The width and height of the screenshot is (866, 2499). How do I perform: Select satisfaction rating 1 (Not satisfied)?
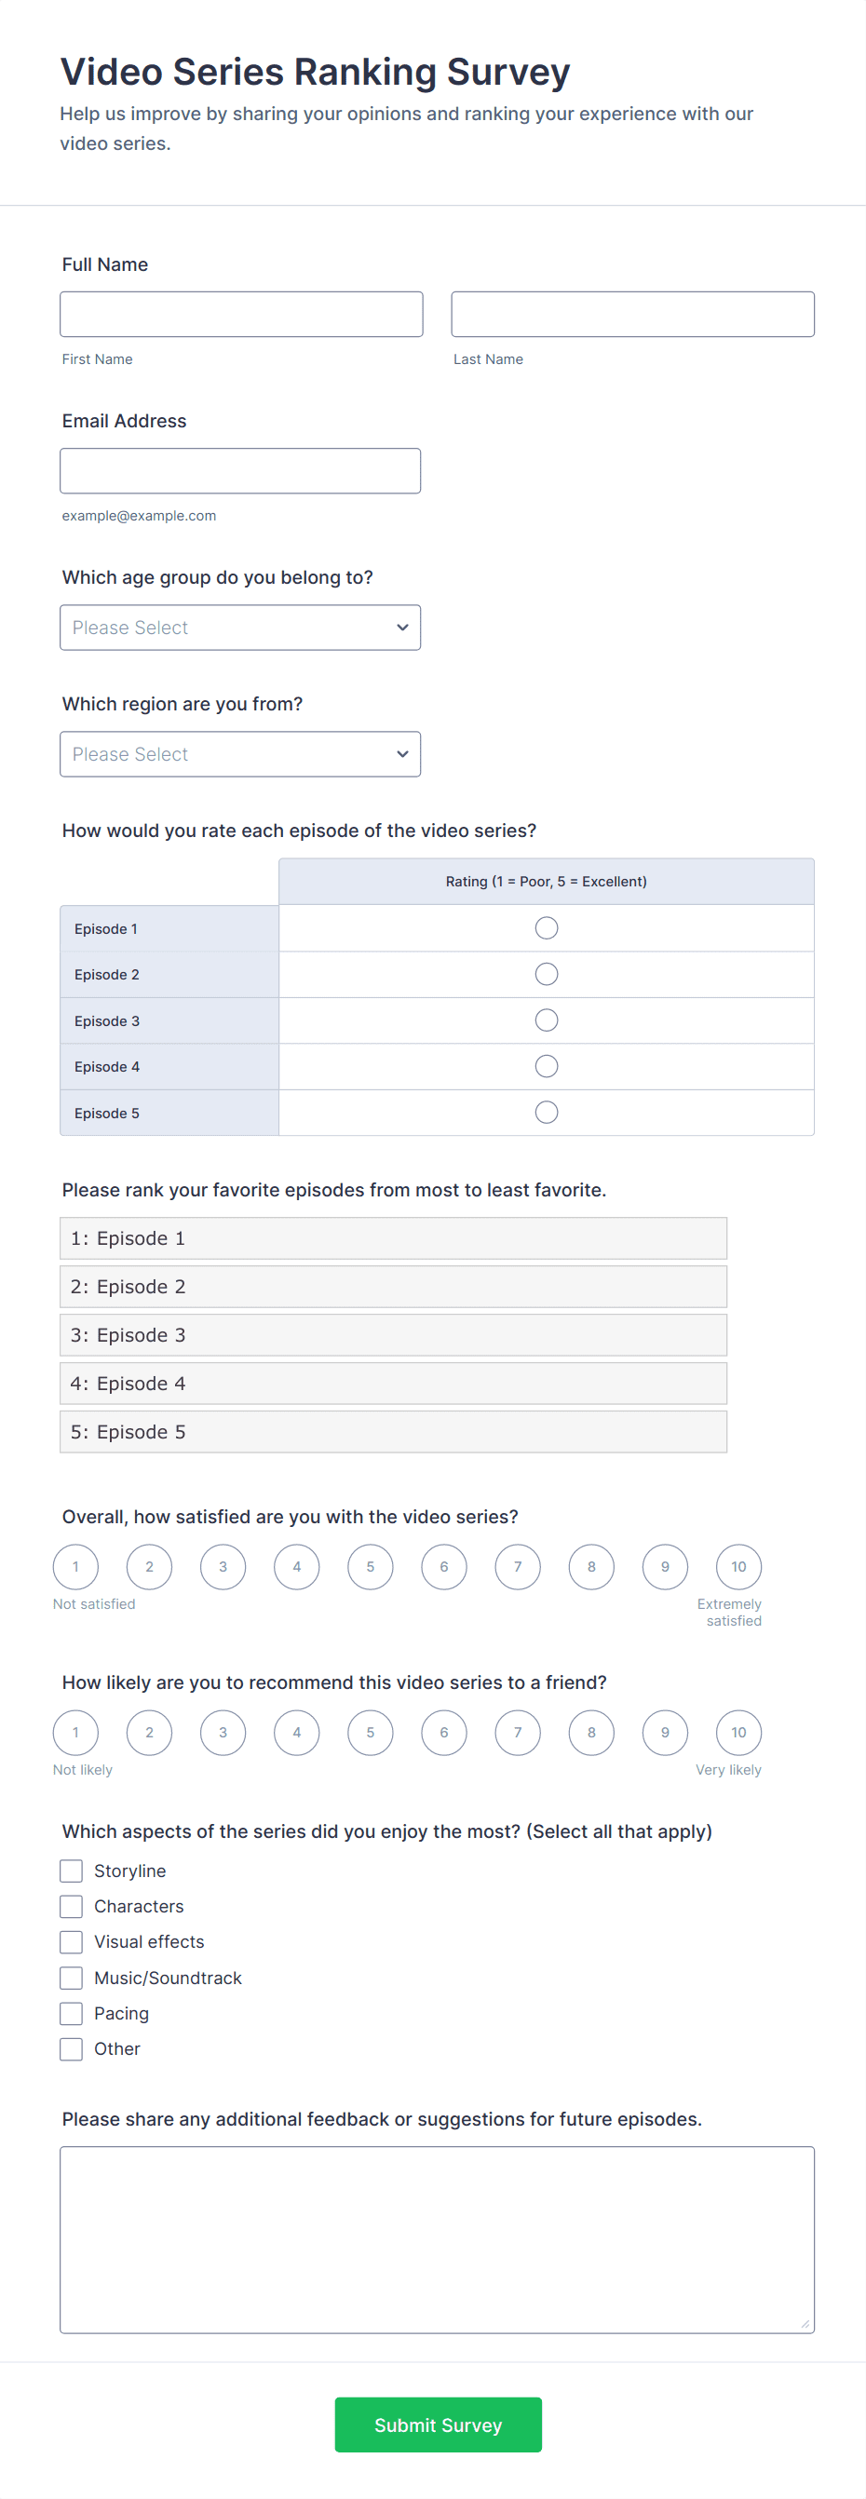coord(75,1567)
